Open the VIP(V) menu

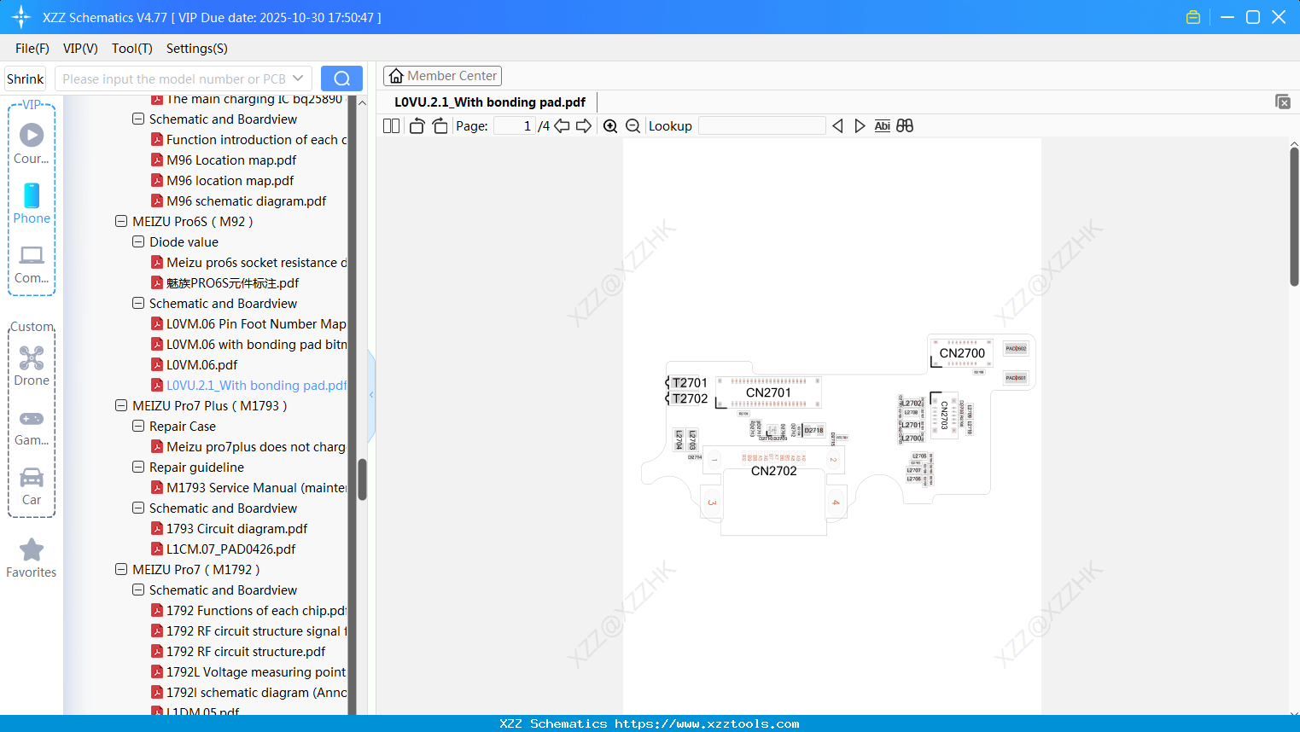[x=79, y=49]
